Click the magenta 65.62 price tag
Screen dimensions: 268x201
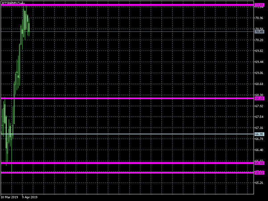coord(259,173)
